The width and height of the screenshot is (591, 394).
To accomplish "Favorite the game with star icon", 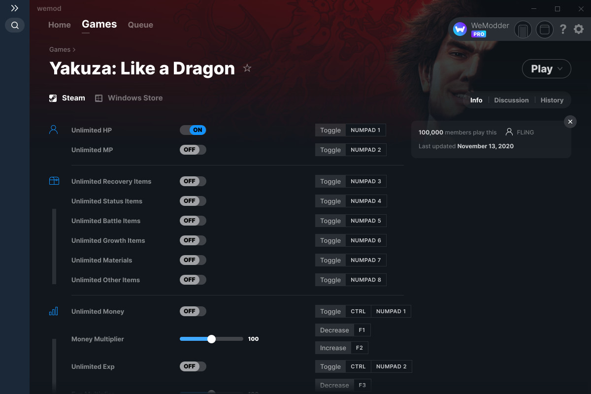I will 247,68.
